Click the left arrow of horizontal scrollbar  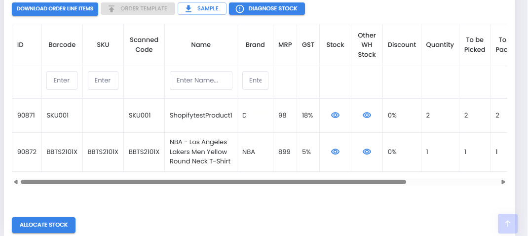coord(15,182)
